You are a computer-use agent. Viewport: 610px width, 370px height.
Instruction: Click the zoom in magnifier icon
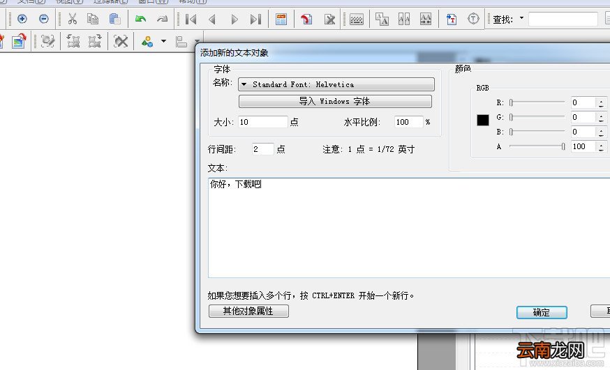pos(22,19)
